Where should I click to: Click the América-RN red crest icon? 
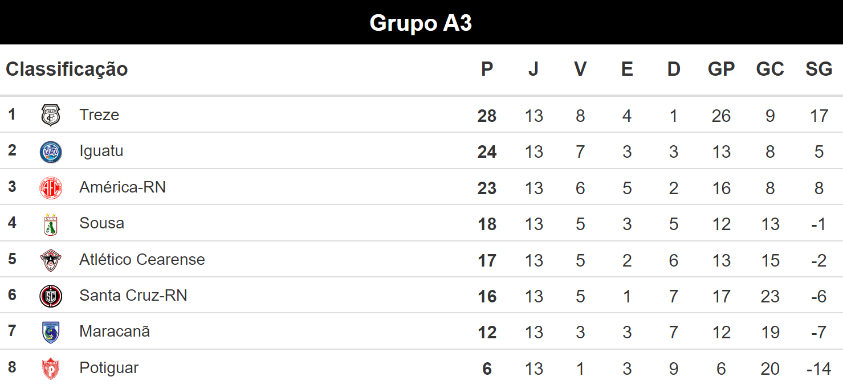point(51,187)
